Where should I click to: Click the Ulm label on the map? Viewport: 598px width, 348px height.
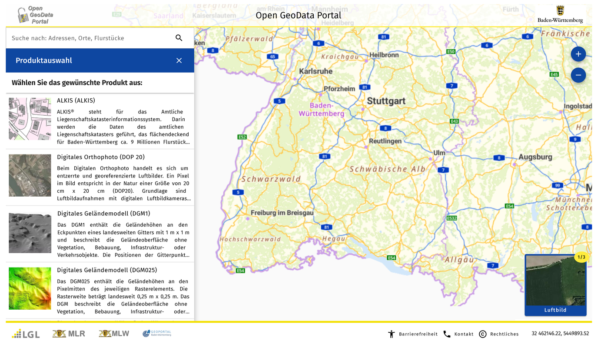pyautogui.click(x=439, y=153)
